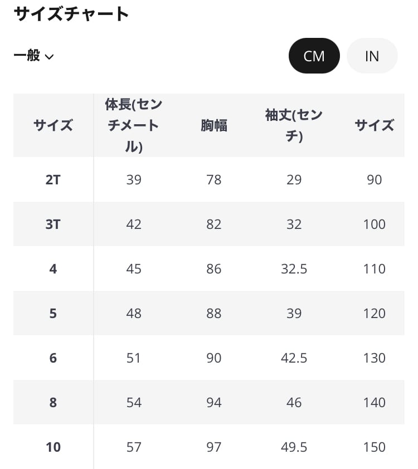
Task: Select the 2T size row label
Action: click(53, 180)
